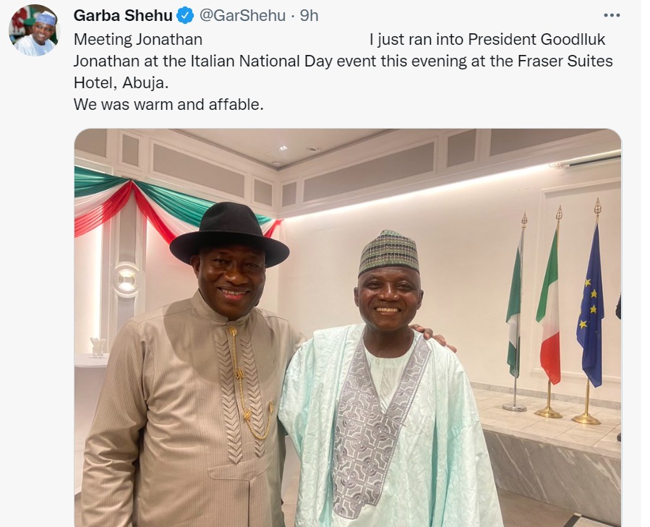Click the blue verified badge
This screenshot has width=650, height=527.
pos(185,15)
